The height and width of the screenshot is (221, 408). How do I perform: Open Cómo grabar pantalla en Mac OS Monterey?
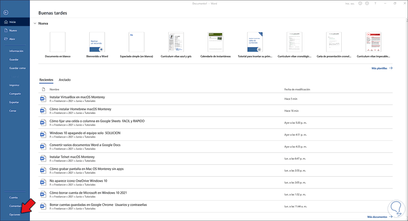tap(216, 170)
